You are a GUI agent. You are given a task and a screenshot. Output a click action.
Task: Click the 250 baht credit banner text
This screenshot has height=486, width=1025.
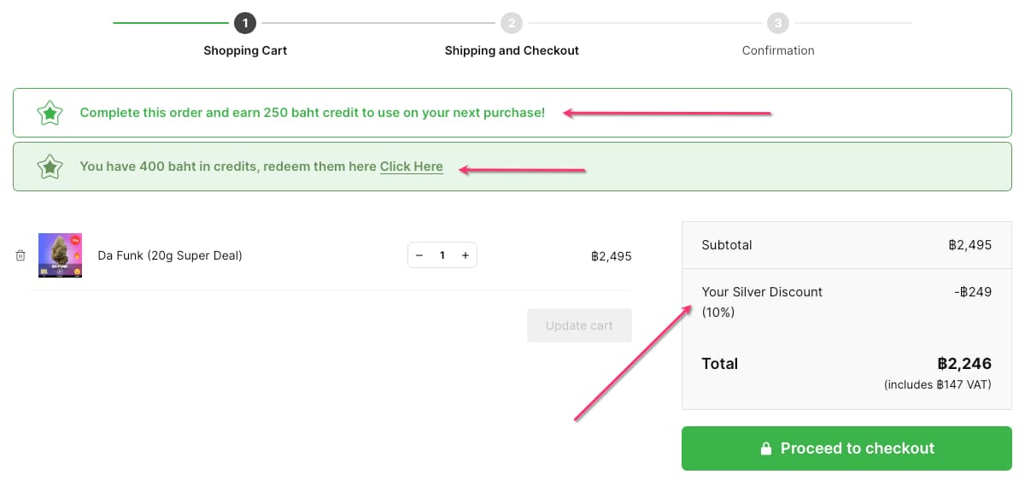[312, 113]
